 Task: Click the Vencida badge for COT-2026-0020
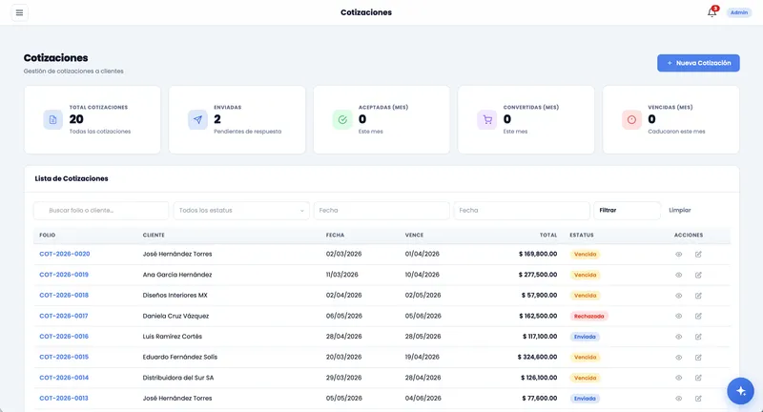[x=585, y=255]
